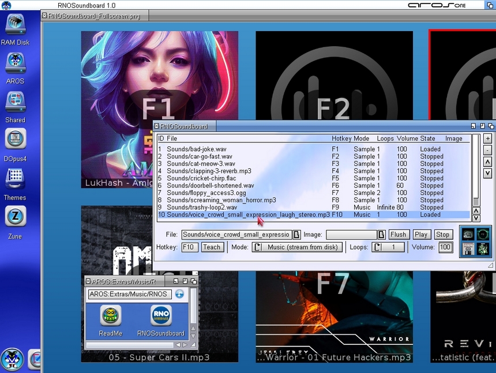Click the plus button to add a sound
This screenshot has height=373, width=496.
point(487,139)
